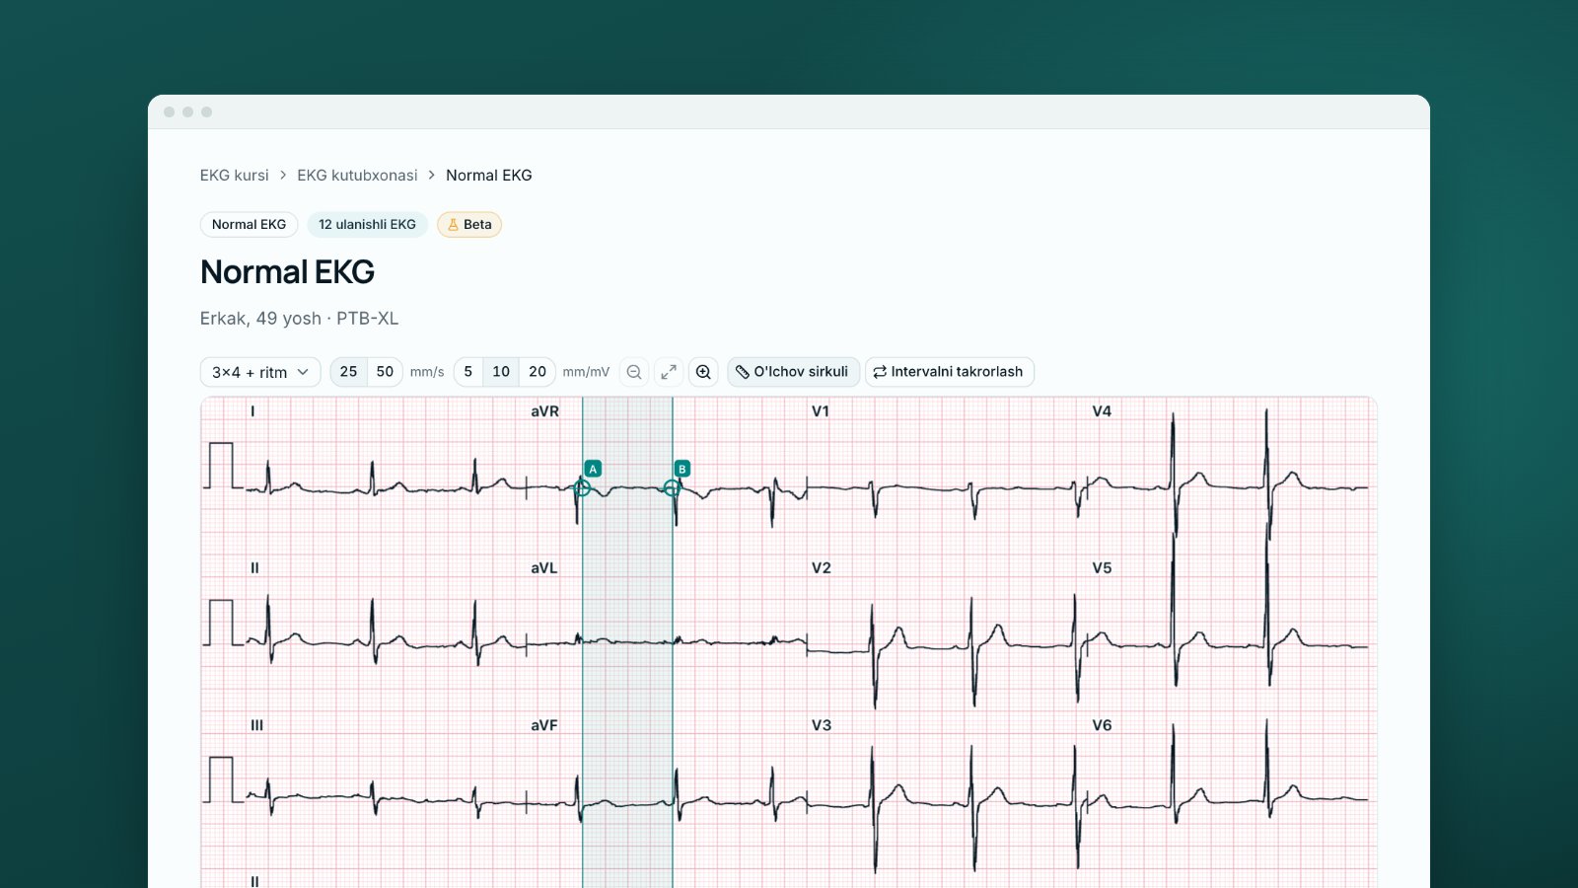Select 10 mm/mV gain

click(501, 372)
